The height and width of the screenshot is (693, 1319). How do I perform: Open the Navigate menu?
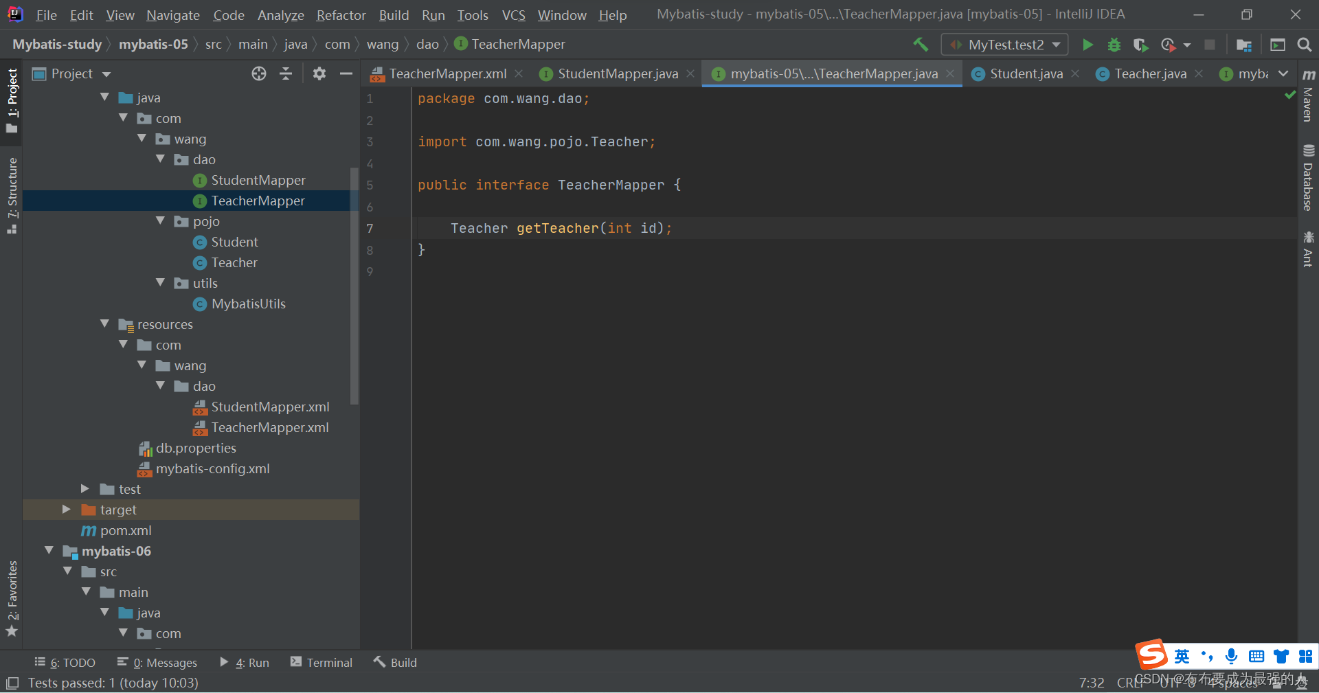pyautogui.click(x=172, y=15)
